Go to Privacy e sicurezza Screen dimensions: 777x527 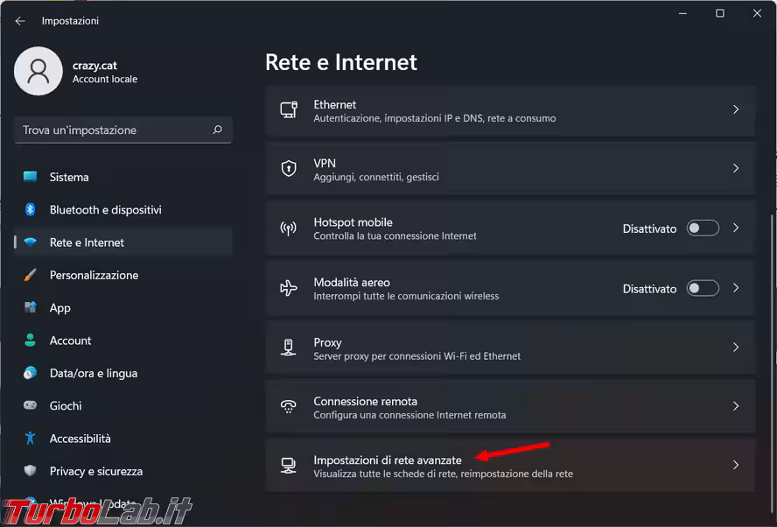(95, 471)
